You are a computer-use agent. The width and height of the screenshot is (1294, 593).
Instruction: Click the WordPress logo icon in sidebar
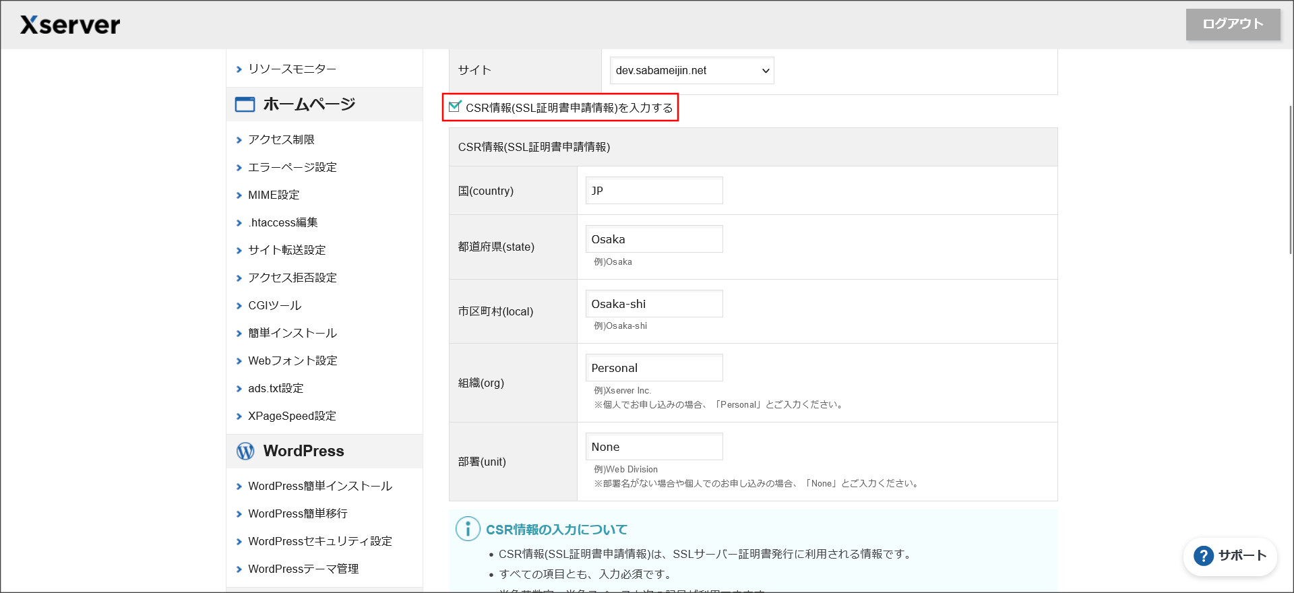tap(245, 451)
